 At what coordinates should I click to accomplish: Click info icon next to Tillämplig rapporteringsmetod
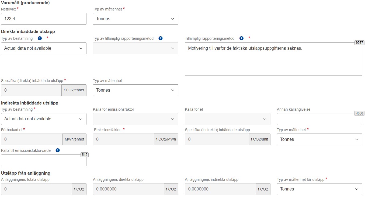[241, 38]
